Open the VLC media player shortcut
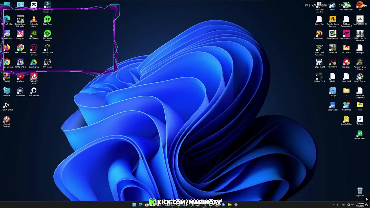The image size is (370, 208). click(34, 21)
